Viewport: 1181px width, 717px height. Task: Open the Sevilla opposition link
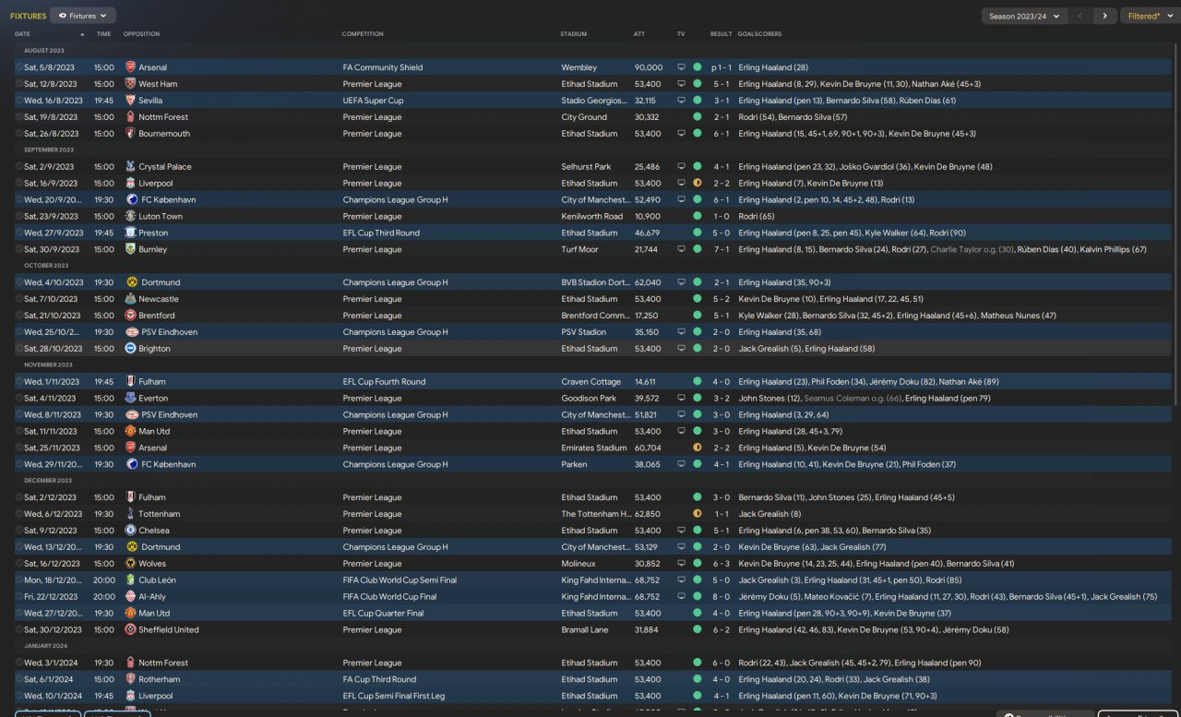pyautogui.click(x=152, y=101)
